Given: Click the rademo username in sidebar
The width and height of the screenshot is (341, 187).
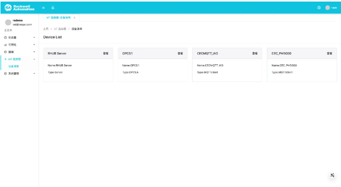Looking at the screenshot, I should point(18,20).
